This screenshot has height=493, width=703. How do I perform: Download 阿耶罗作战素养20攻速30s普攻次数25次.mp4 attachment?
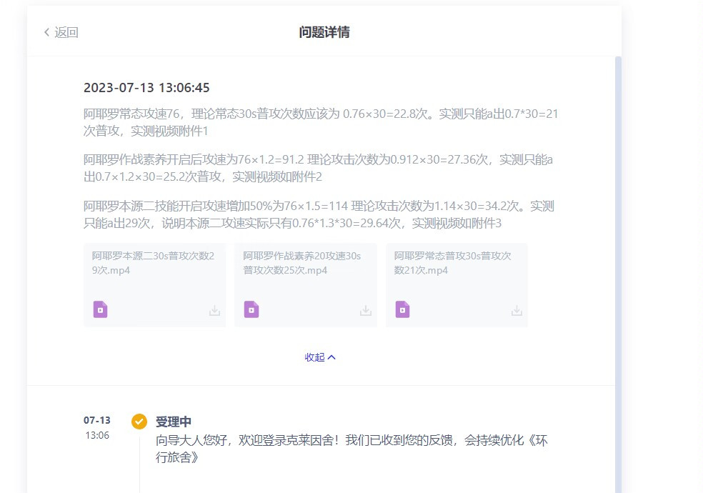[366, 311]
